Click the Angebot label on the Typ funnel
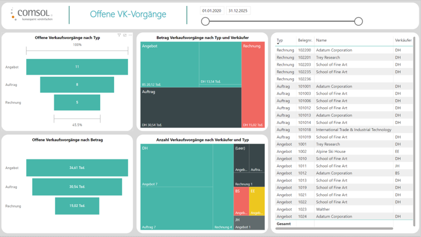 click(x=12, y=67)
